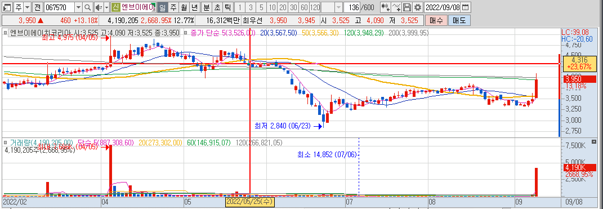
Task: Click the bar count field 136
Action: pyautogui.click(x=352, y=7)
